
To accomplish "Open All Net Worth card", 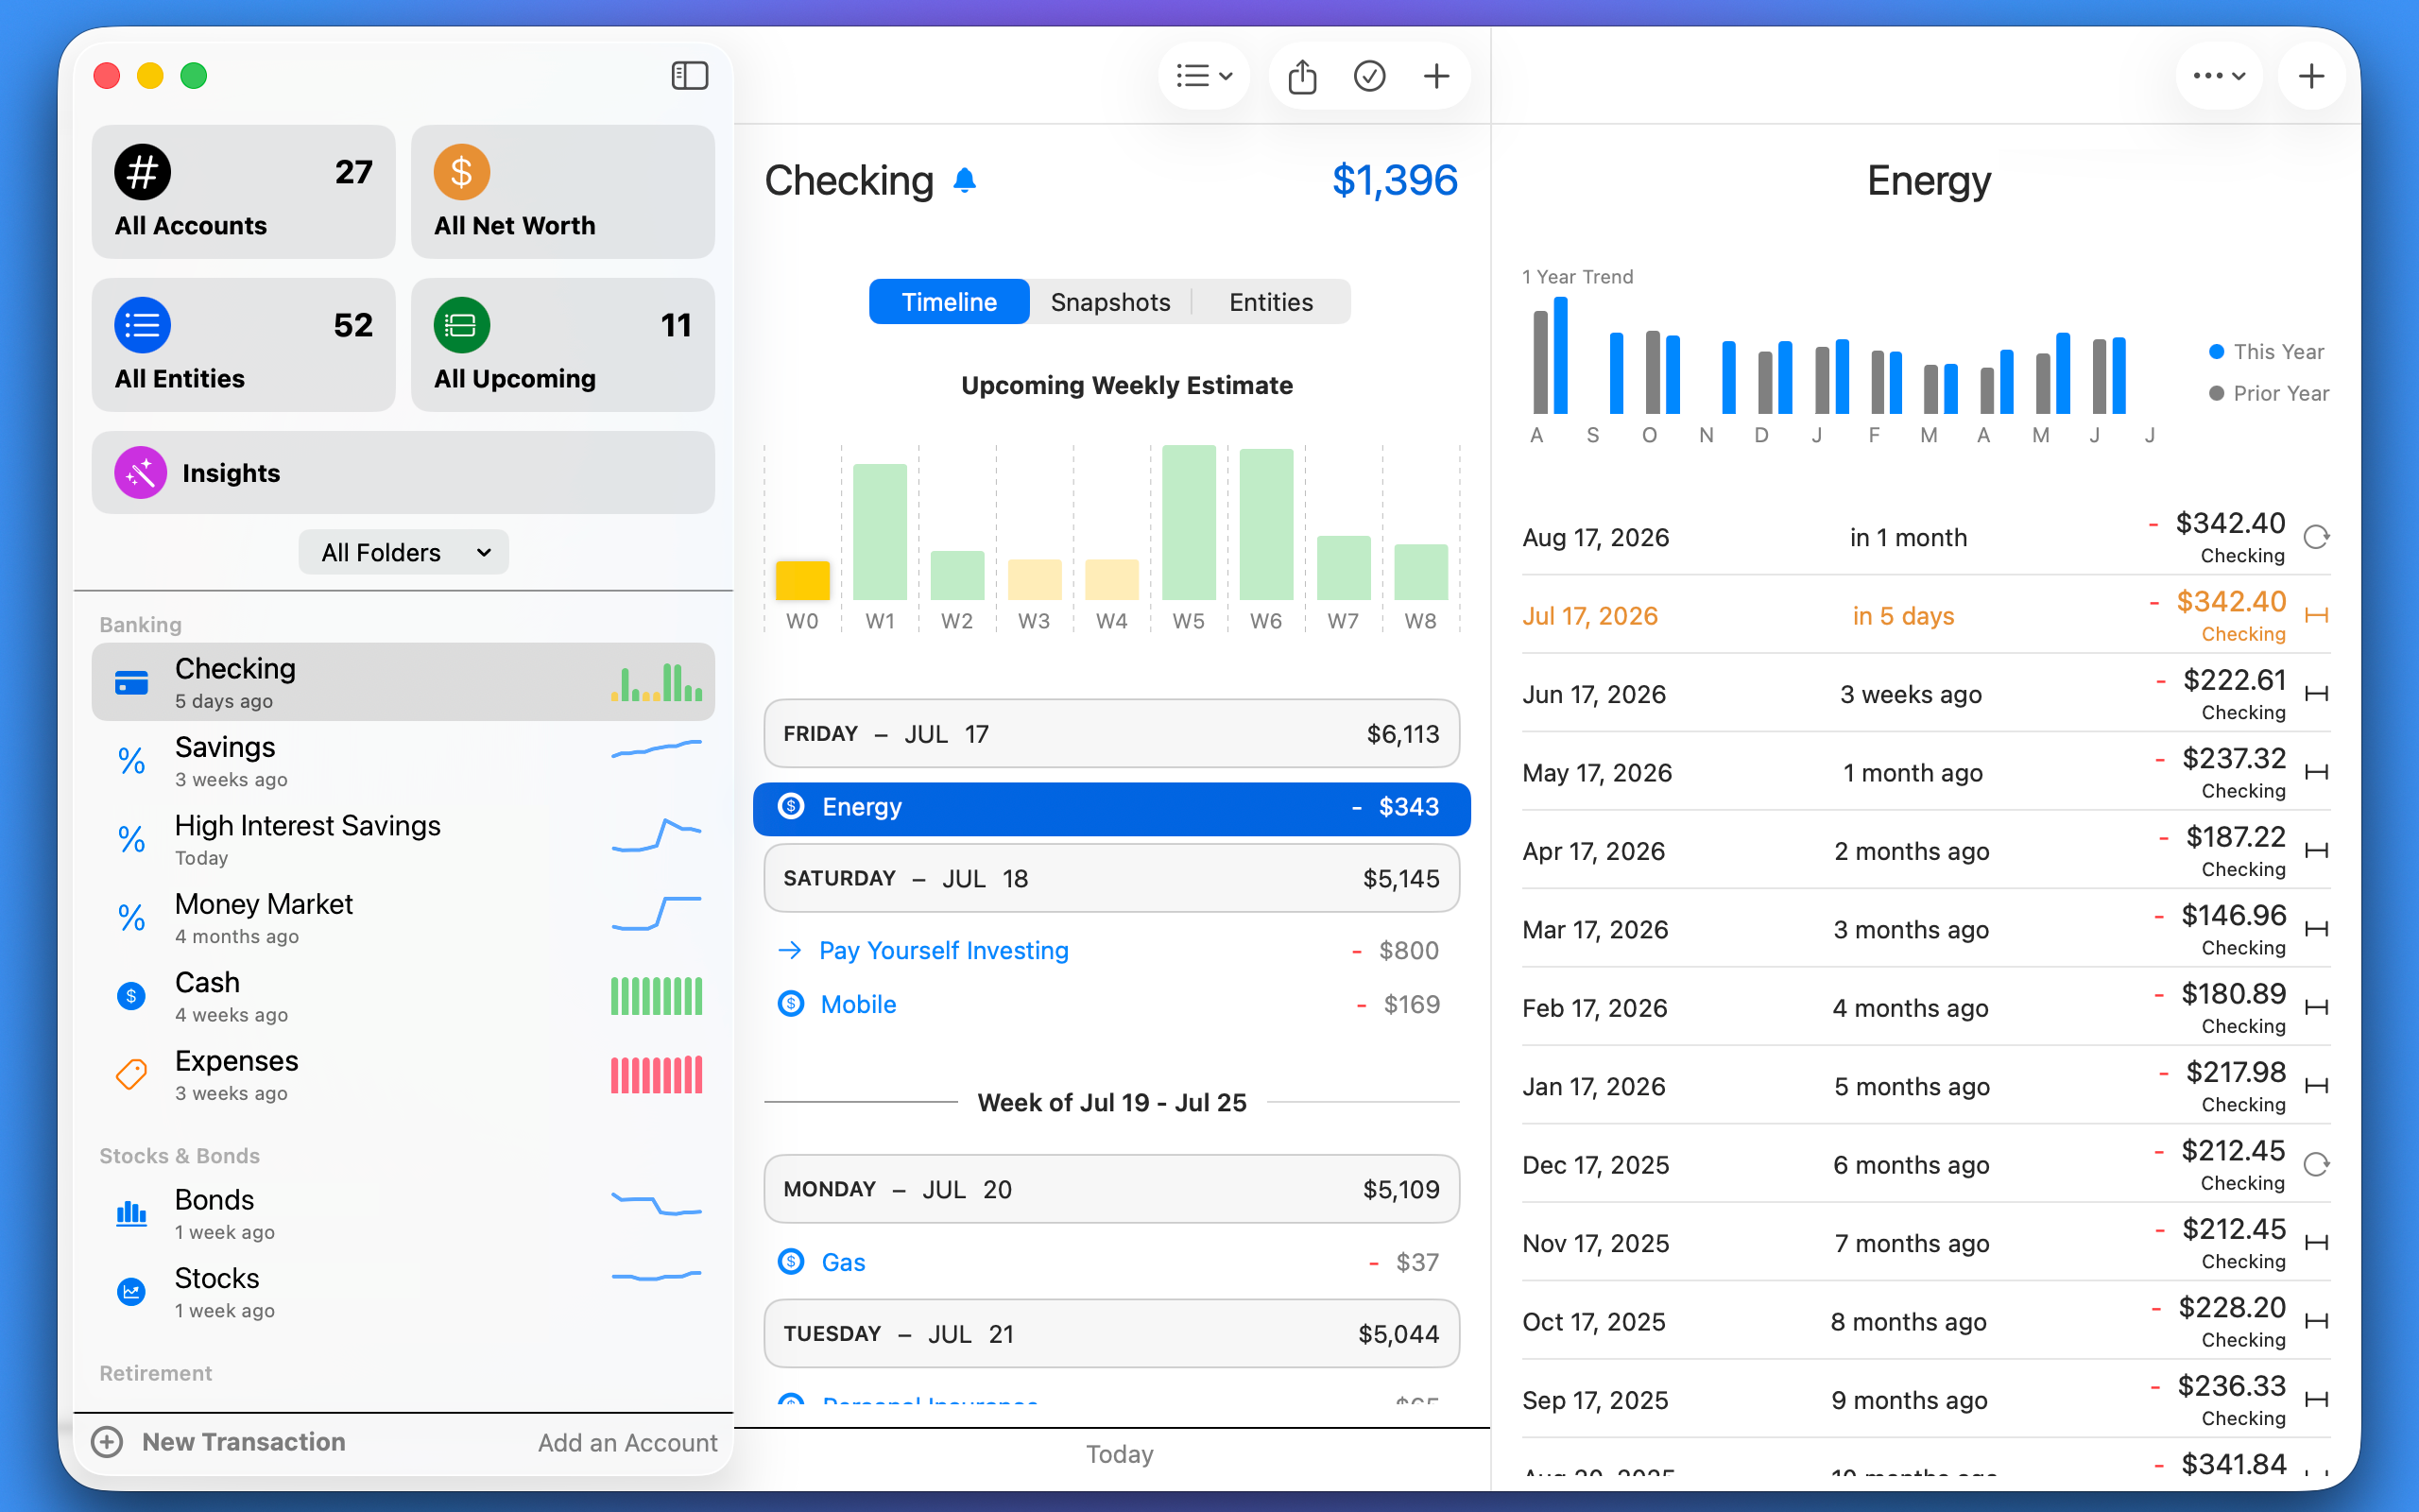I will click(563, 192).
